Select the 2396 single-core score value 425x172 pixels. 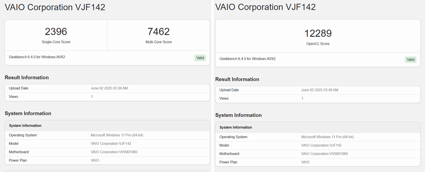pyautogui.click(x=56, y=32)
